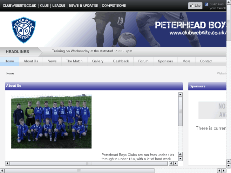The image size is (231, 173).
Task: Open NEWS & UPDATES top menu
Action: click(83, 6)
